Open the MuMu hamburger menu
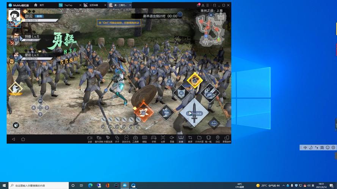337x189 pixels. pyautogui.click(x=208, y=5)
